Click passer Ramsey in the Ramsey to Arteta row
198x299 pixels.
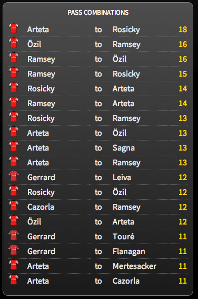(x=41, y=104)
